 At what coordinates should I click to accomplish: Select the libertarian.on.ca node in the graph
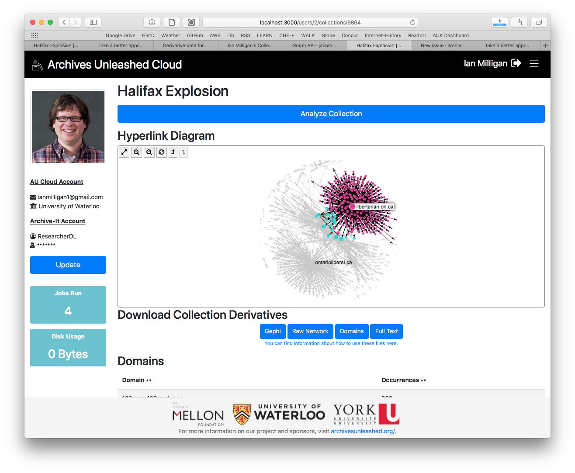point(352,207)
